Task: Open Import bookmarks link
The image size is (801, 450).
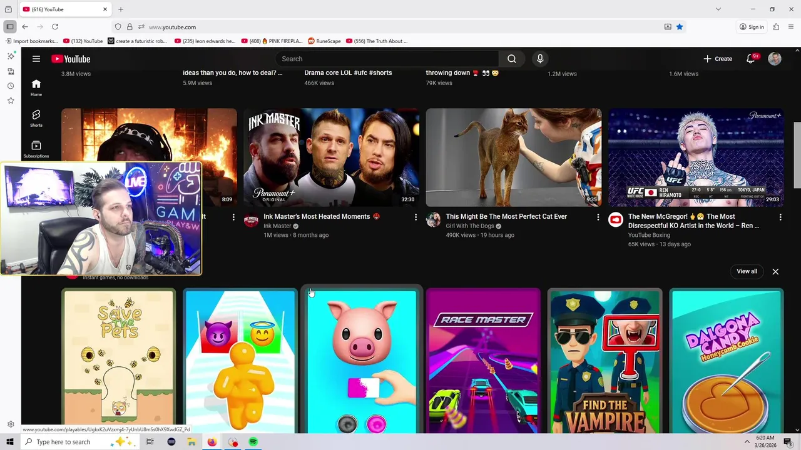Action: click(32, 41)
